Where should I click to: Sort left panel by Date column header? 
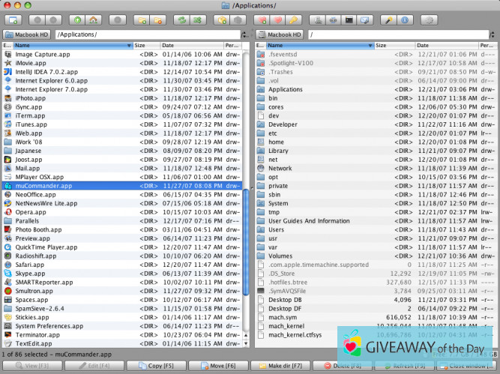click(190, 46)
